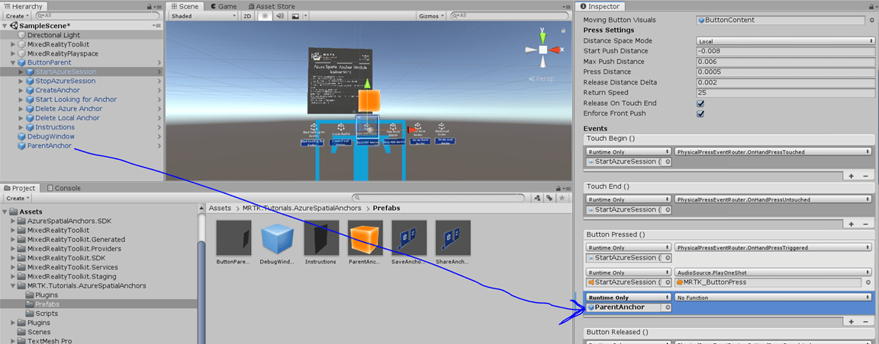879x344 pixels.
Task: Uncheck Release On Touch End
Action: 700,104
